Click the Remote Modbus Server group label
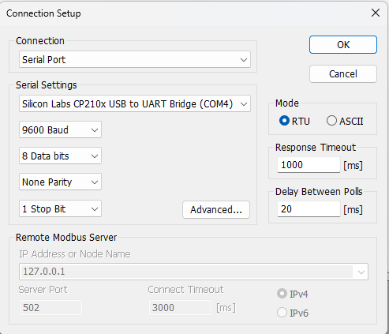The width and height of the screenshot is (389, 334). pyautogui.click(x=66, y=238)
